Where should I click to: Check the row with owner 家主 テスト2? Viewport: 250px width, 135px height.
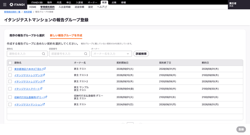pos(10,81)
